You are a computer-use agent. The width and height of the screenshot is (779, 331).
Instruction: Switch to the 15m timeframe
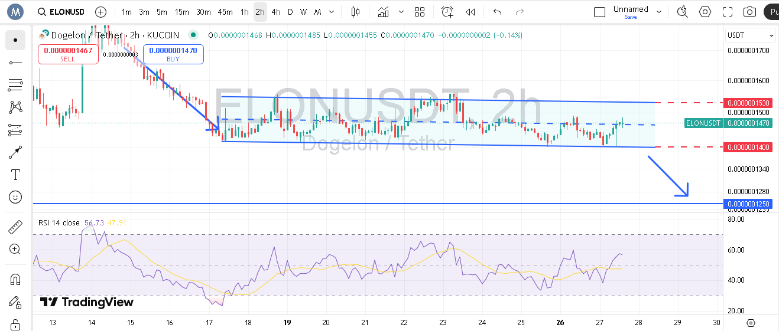[182, 12]
